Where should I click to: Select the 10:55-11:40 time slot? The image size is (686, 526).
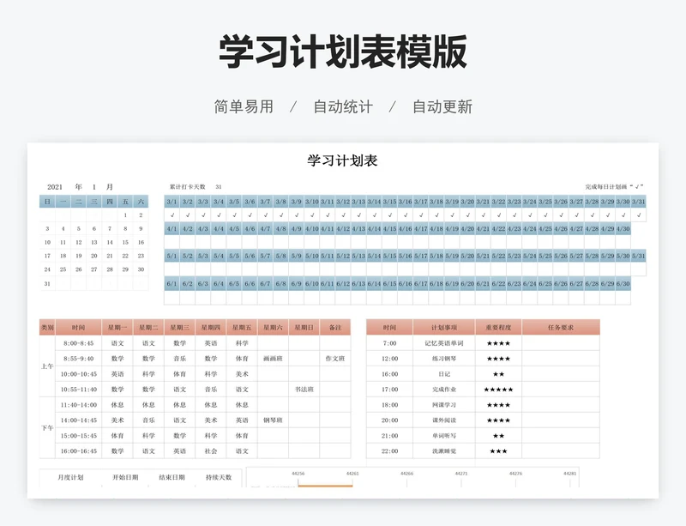78,390
